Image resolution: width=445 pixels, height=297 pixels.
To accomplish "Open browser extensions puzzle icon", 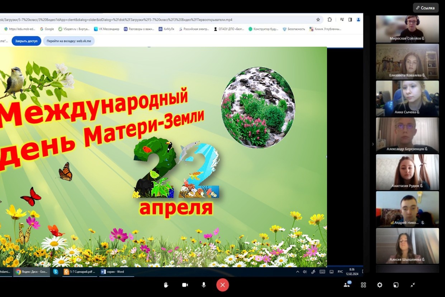I will coord(330,20).
